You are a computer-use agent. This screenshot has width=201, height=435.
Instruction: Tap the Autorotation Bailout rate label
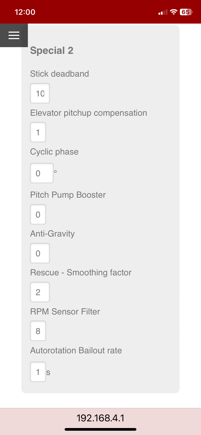pyautogui.click(x=76, y=350)
